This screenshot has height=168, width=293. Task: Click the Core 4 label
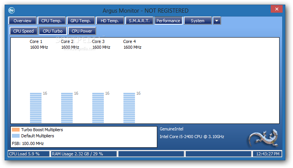pos(130,41)
